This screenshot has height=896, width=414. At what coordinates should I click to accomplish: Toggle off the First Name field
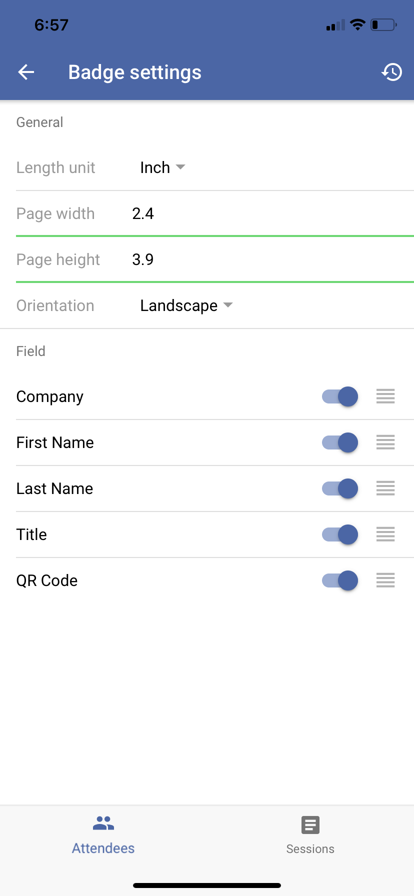pos(340,442)
